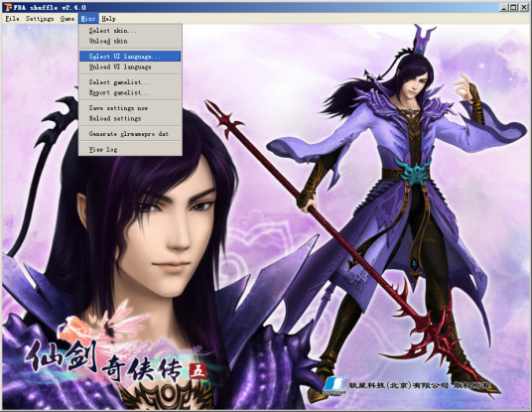Open the Game menu
Image resolution: width=532 pixels, height=412 pixels.
coord(67,19)
